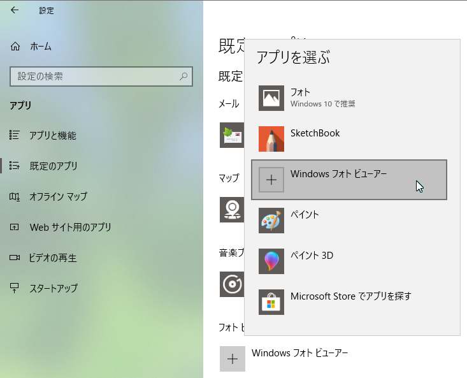This screenshot has width=467, height=378.
Task: Click the search magnifier icon
Action: [183, 76]
